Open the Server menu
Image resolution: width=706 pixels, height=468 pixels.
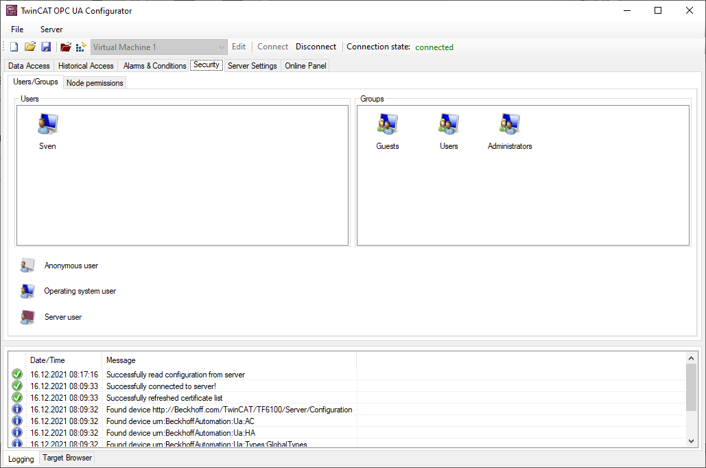(51, 30)
